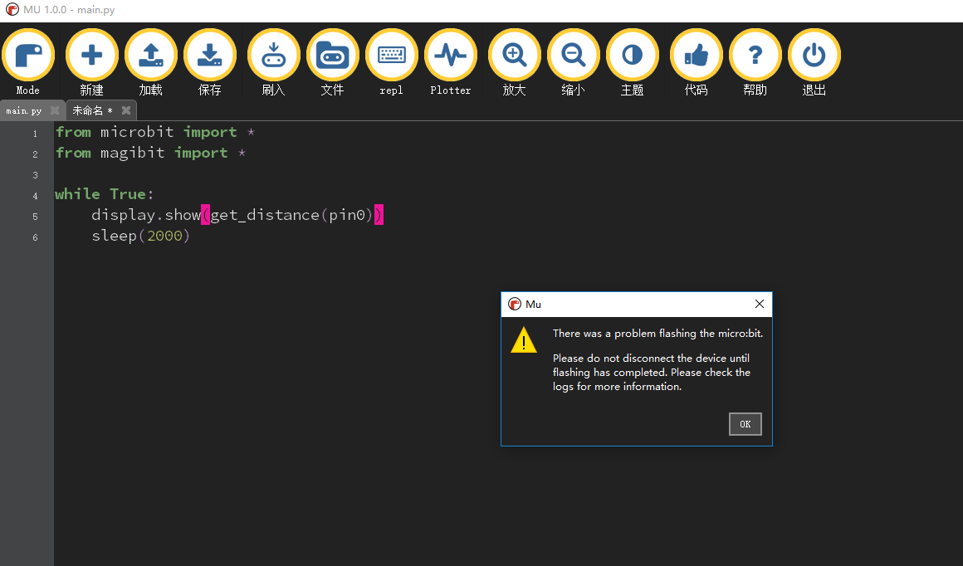The width and height of the screenshot is (963, 566).
Task: Click line number 5 in the gutter
Action: coord(35,216)
